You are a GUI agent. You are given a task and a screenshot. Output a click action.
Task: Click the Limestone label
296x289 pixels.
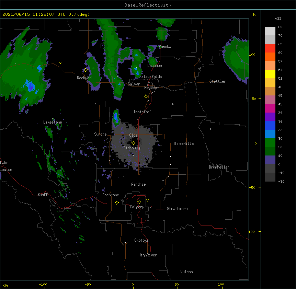(x=53, y=122)
